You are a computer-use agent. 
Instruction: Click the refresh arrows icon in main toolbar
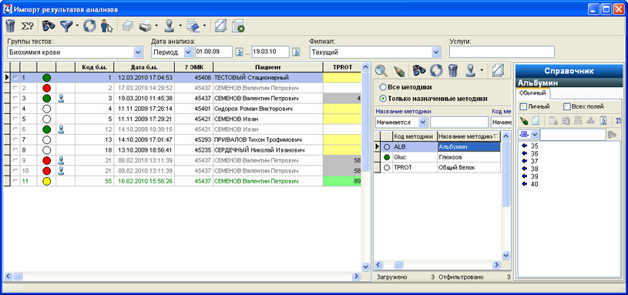tap(89, 26)
